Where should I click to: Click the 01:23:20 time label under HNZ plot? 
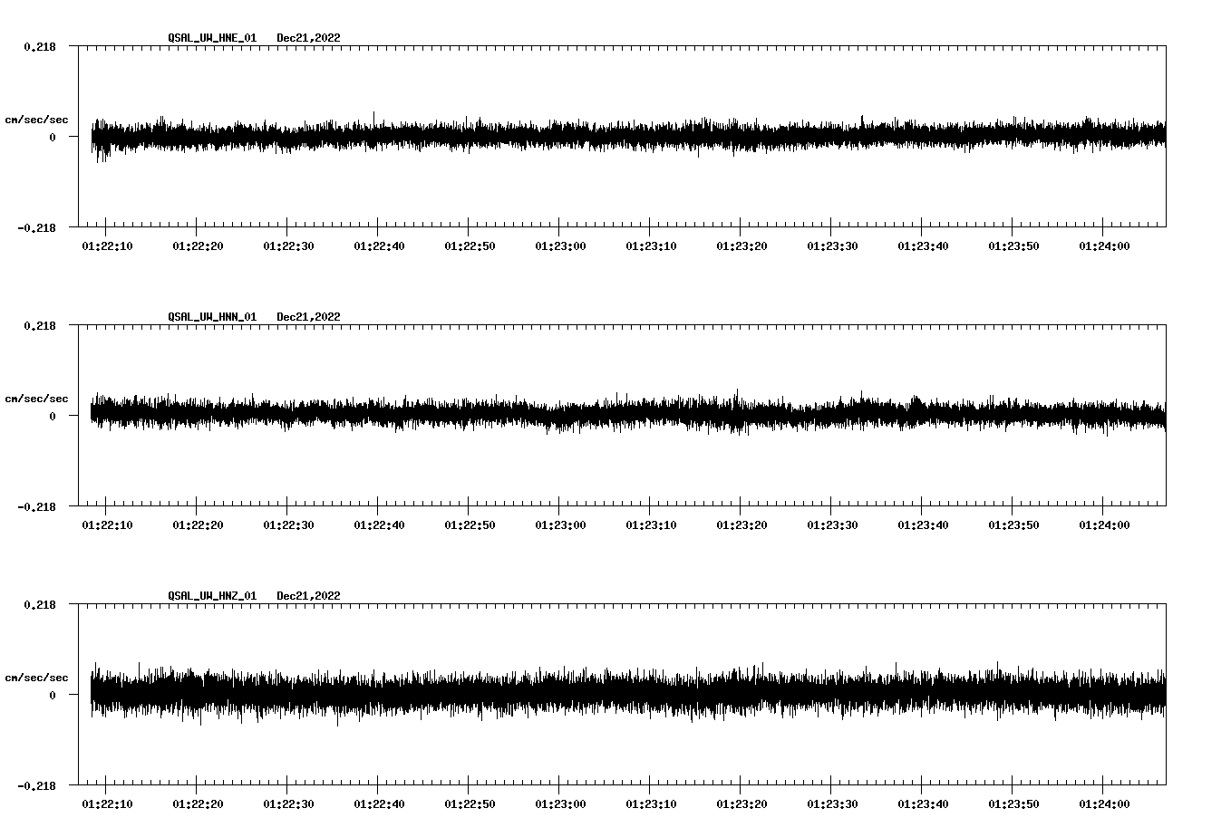point(742,803)
